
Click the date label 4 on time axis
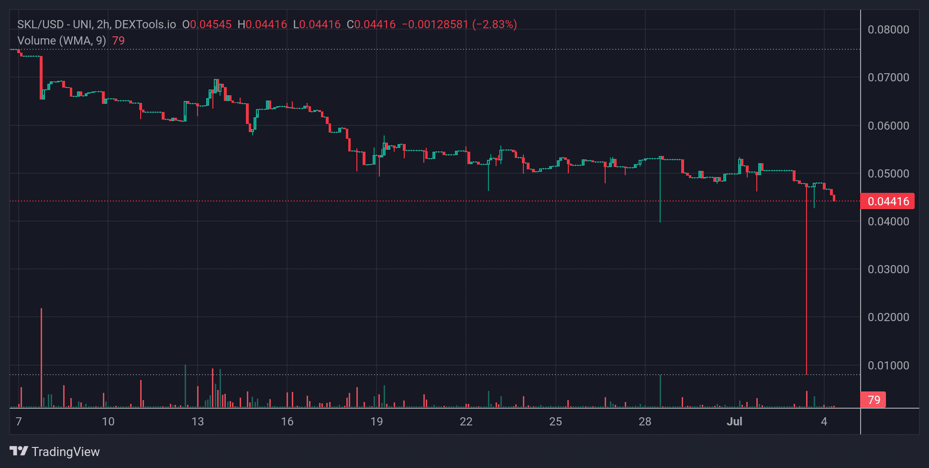824,422
